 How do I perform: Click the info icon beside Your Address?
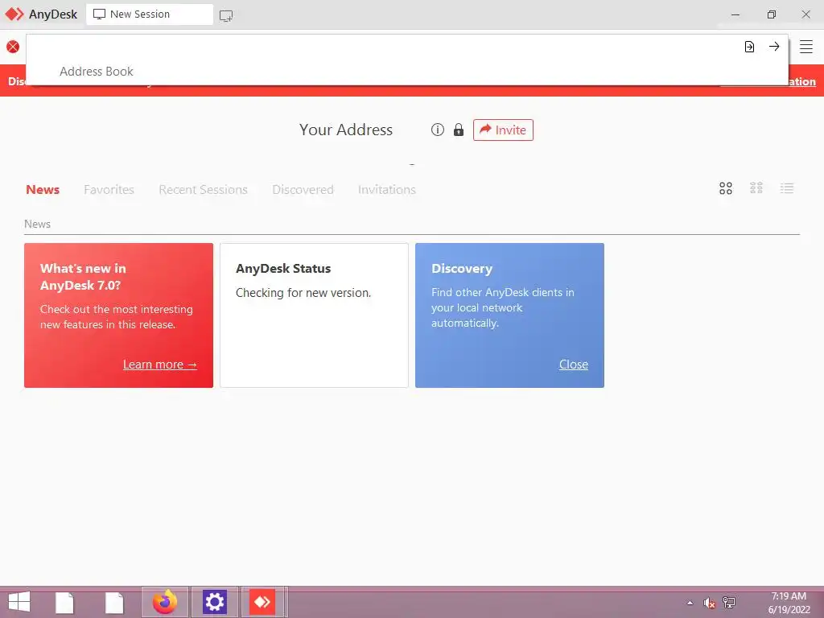(438, 130)
